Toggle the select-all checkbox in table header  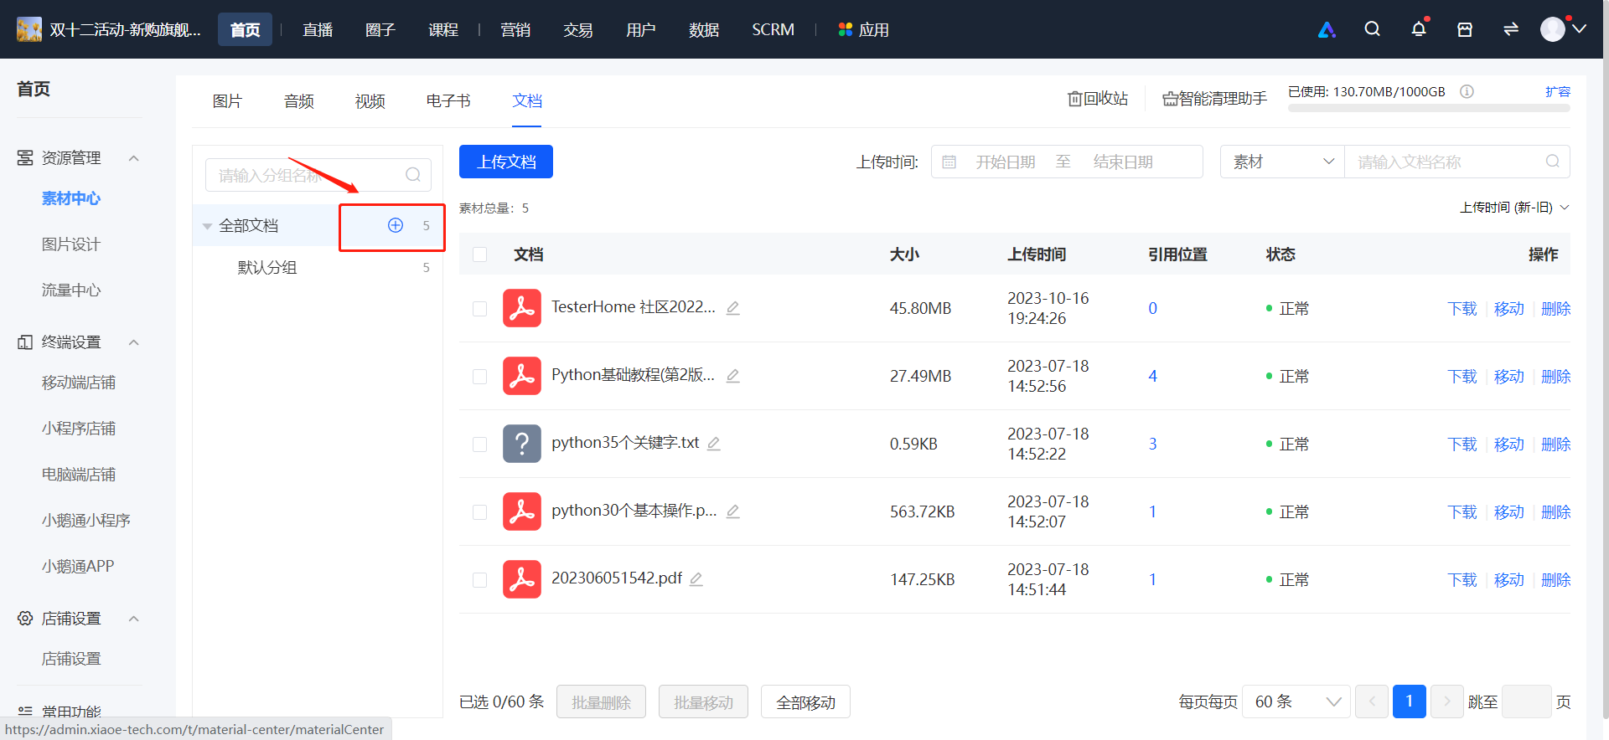(480, 254)
